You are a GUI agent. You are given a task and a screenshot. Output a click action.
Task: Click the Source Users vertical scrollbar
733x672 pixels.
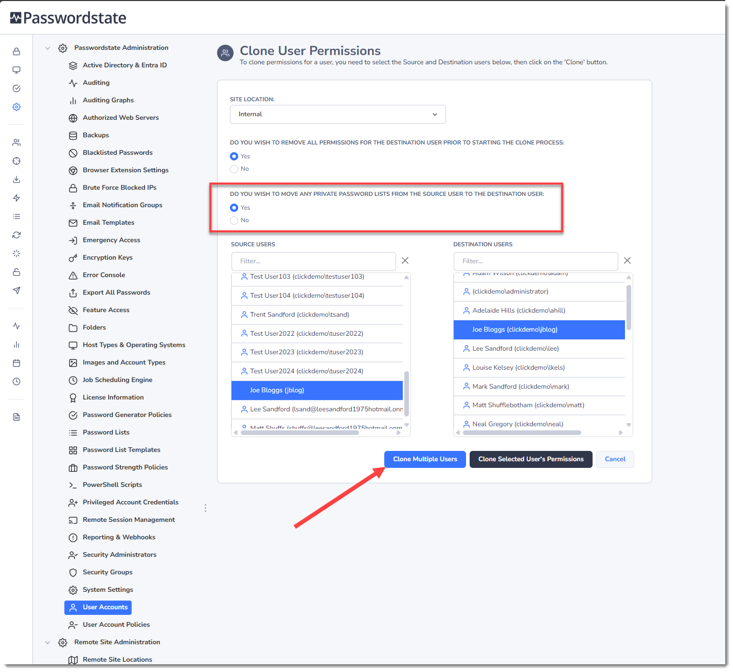tap(406, 393)
